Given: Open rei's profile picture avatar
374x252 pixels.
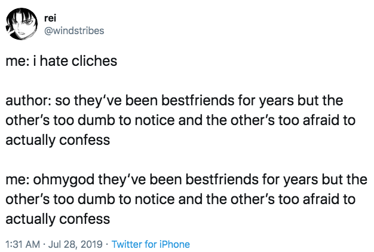Looking at the screenshot, I should (22, 24).
